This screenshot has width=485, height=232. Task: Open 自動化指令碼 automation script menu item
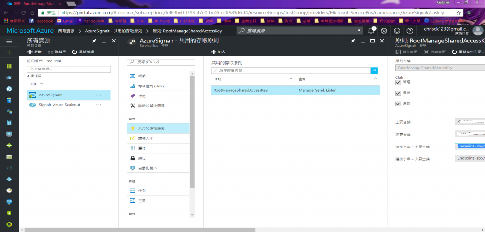coord(158,168)
